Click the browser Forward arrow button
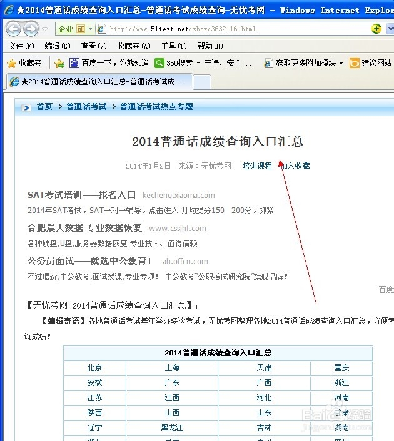Screen dimensions: 394x441 (x=31, y=29)
